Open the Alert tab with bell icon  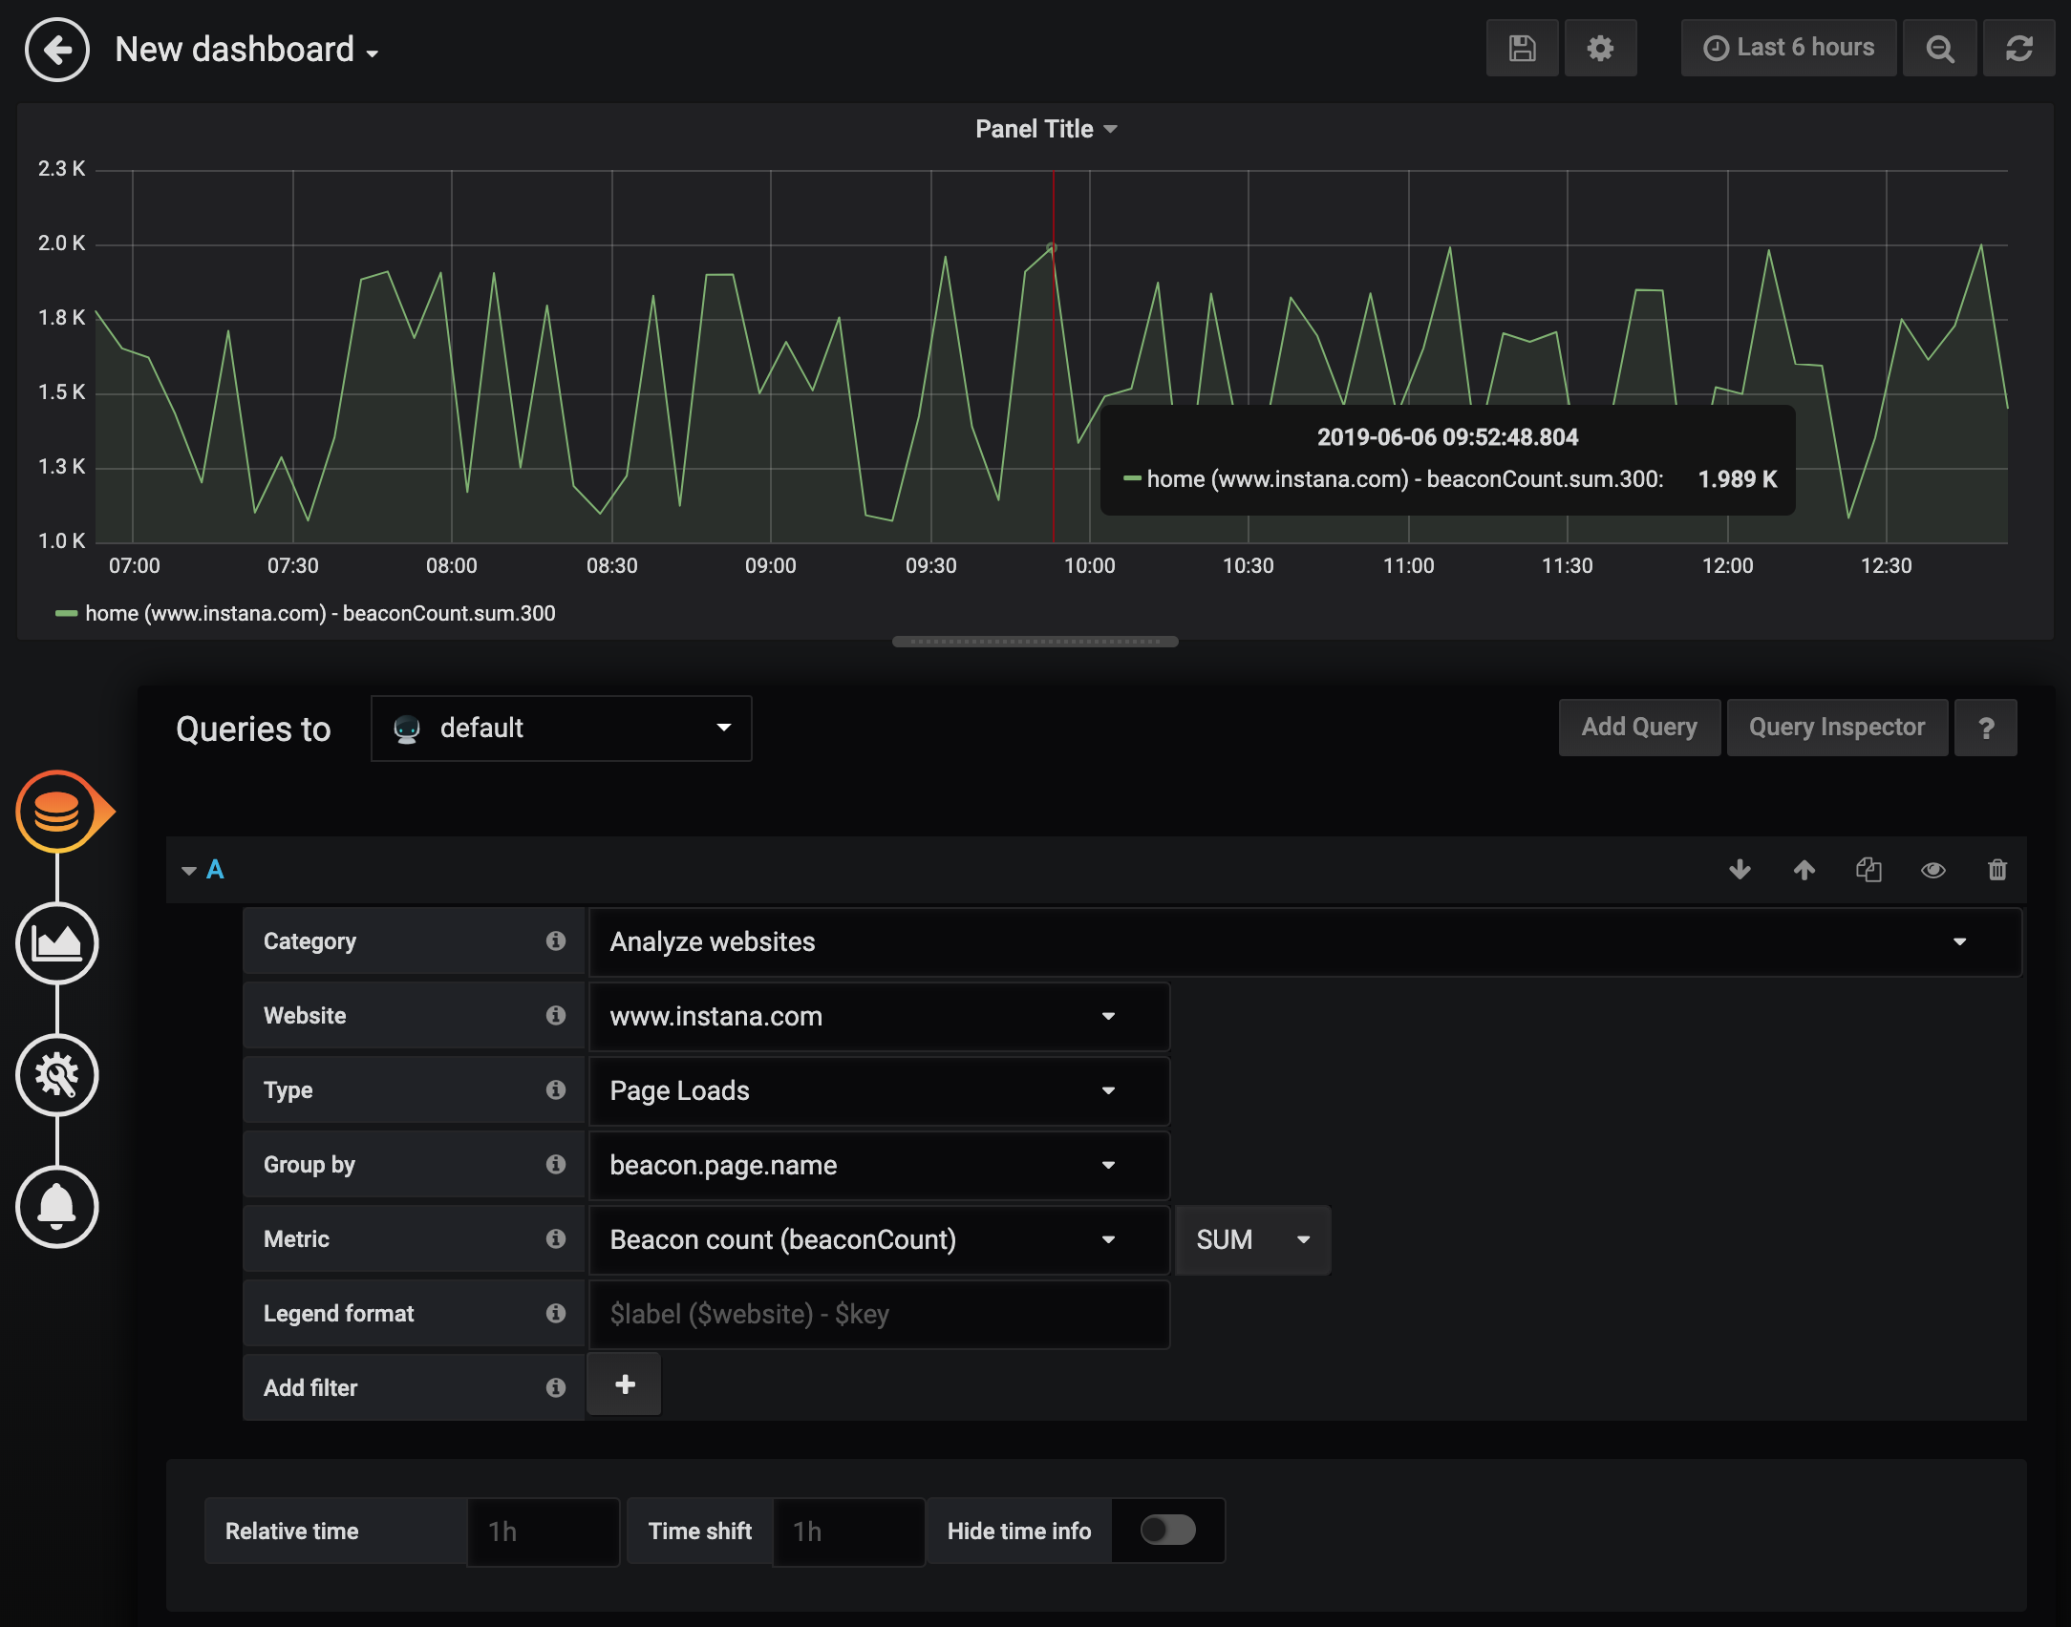tap(57, 1207)
